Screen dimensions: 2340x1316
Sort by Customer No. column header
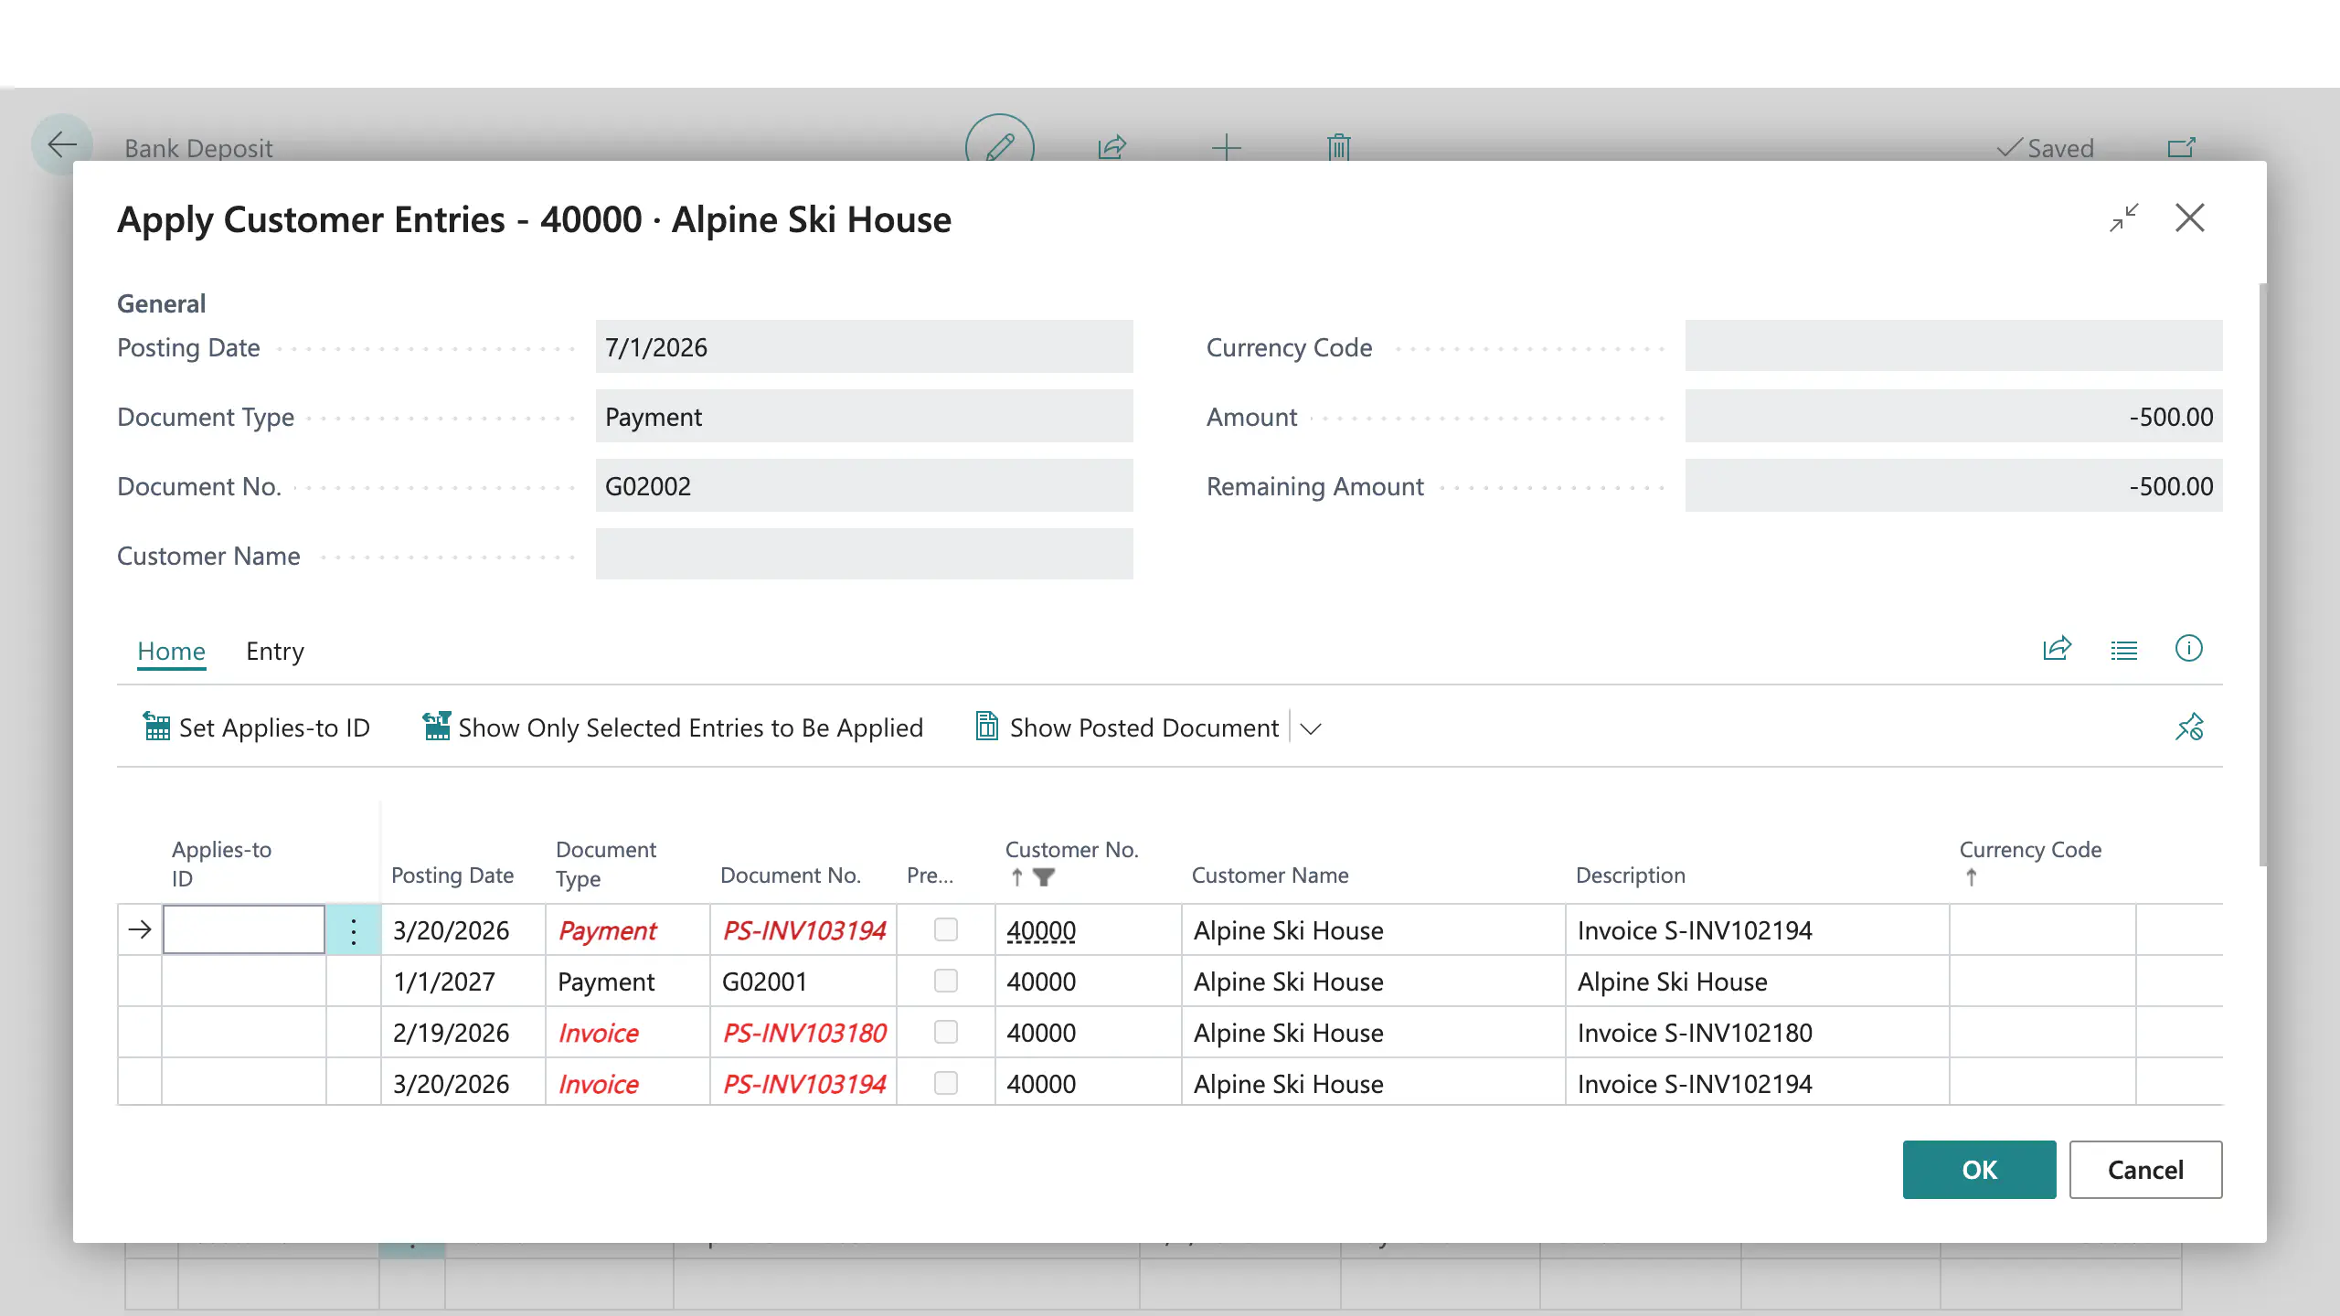pos(1071,850)
